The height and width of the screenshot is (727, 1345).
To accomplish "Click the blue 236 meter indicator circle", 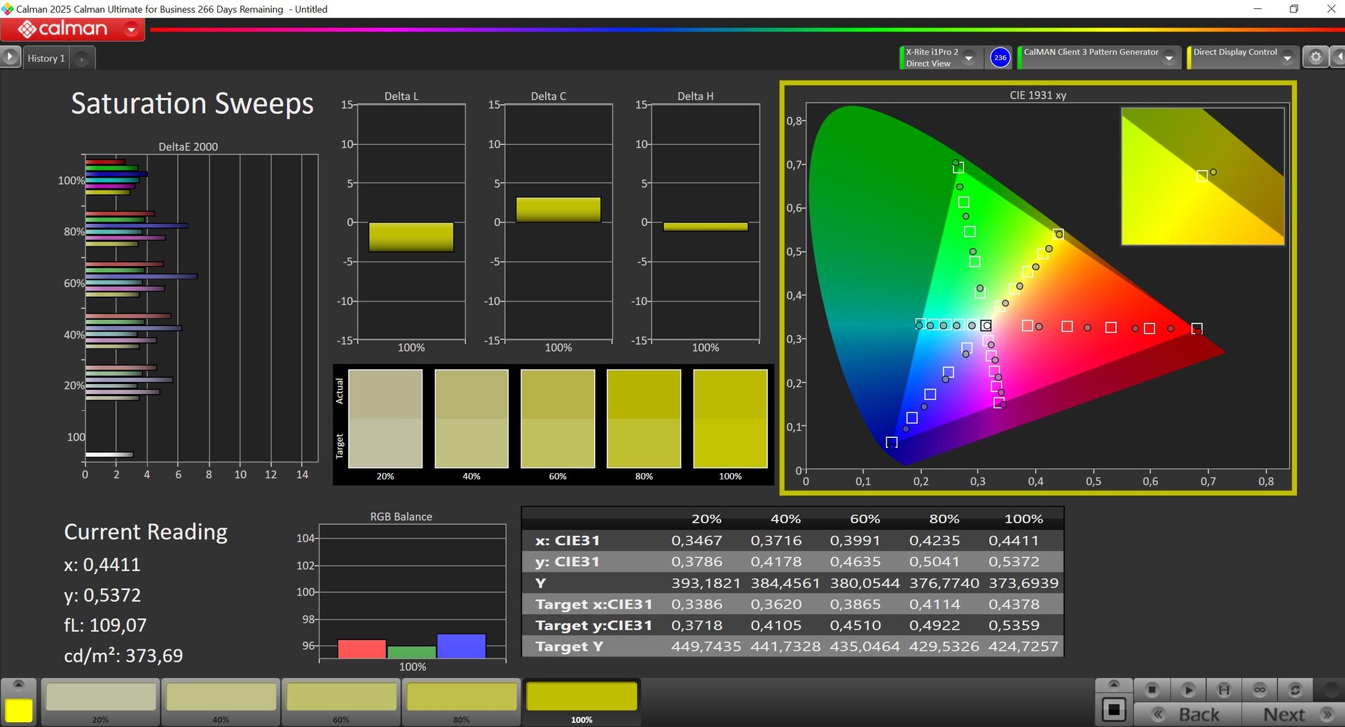I will (x=1000, y=57).
